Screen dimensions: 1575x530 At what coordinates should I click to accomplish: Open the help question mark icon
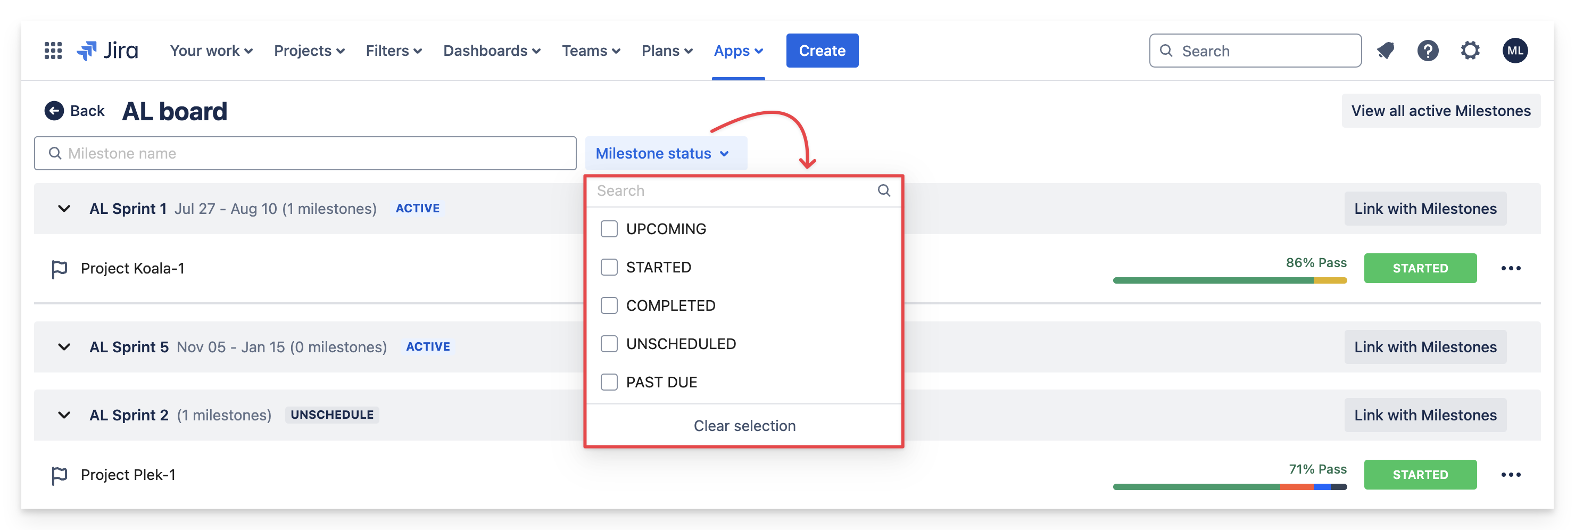point(1427,51)
